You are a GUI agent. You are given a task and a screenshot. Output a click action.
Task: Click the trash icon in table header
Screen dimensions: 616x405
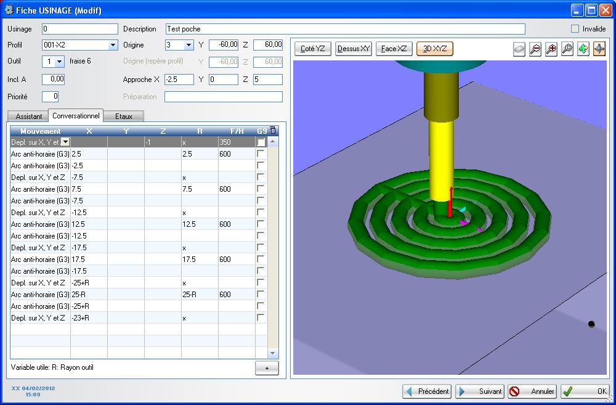[x=273, y=130]
